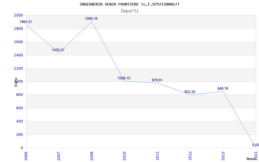Click data label 1435.07
Image resolution: width=259 pixels, height=162 pixels.
tap(58, 50)
